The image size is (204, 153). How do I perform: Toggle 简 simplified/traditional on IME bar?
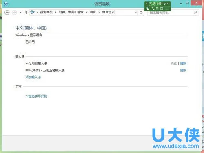157,9
